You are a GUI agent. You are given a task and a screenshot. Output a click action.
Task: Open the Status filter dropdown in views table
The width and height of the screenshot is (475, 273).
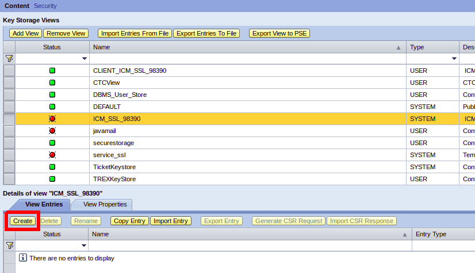point(85,58)
